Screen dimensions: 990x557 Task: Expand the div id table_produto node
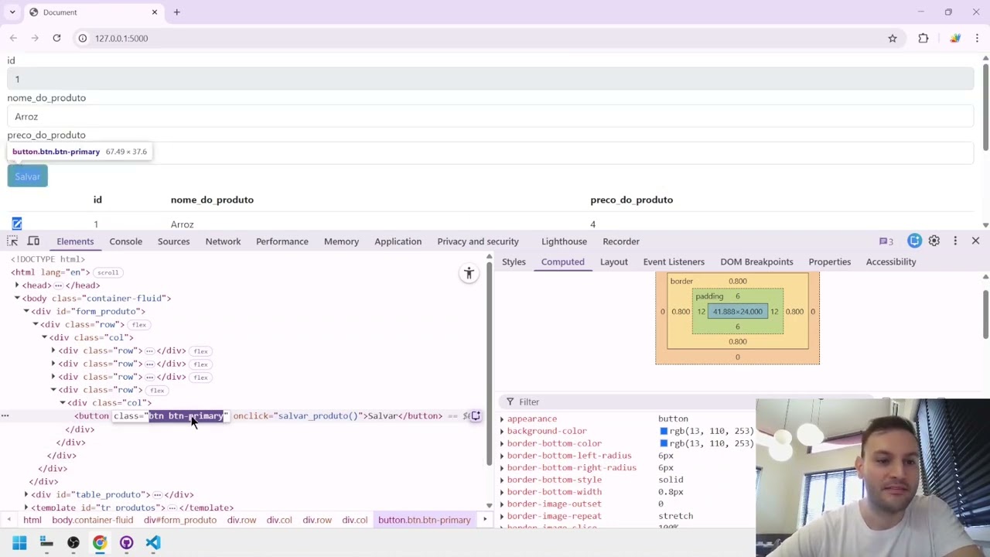click(26, 494)
